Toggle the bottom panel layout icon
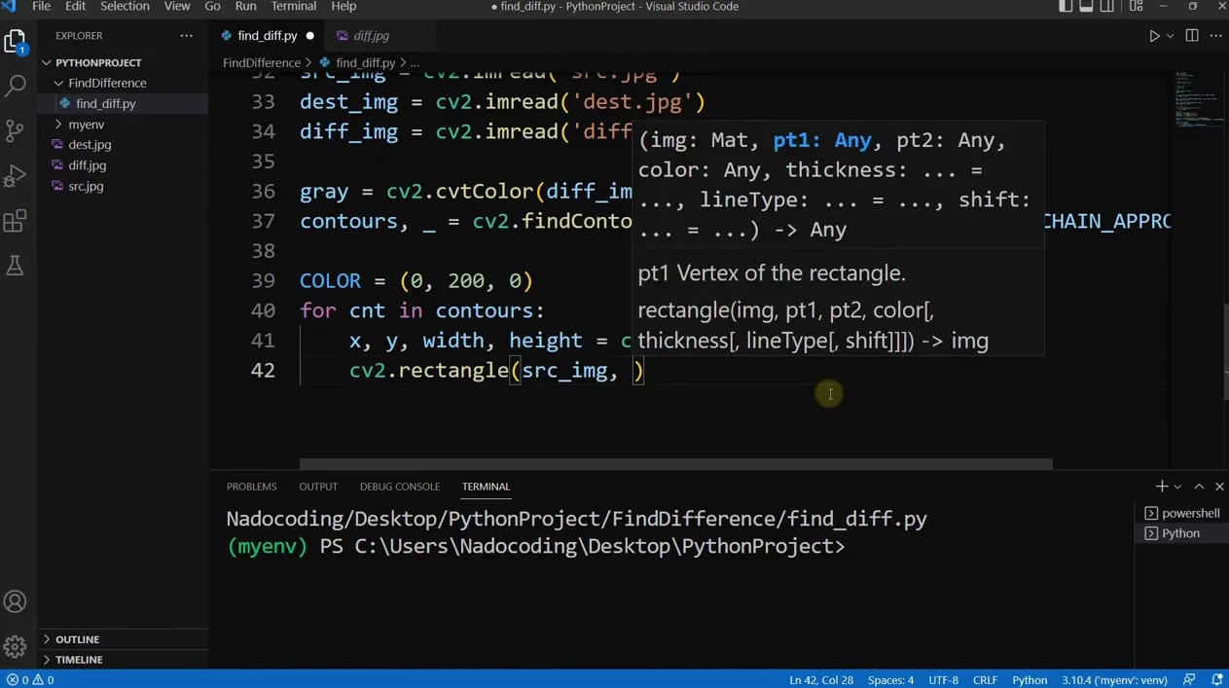Image resolution: width=1229 pixels, height=688 pixels. click(1087, 7)
